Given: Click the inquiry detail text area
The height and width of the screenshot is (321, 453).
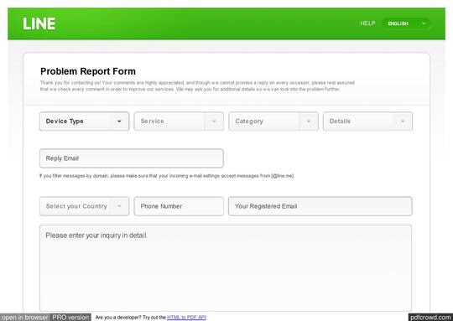Looking at the screenshot, I should pos(226,268).
